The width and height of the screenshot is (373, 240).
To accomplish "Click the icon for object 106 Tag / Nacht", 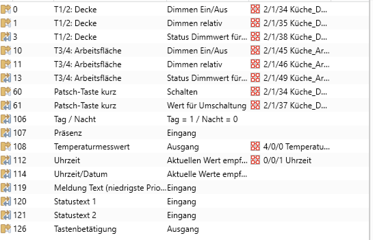I will click(x=6, y=119).
